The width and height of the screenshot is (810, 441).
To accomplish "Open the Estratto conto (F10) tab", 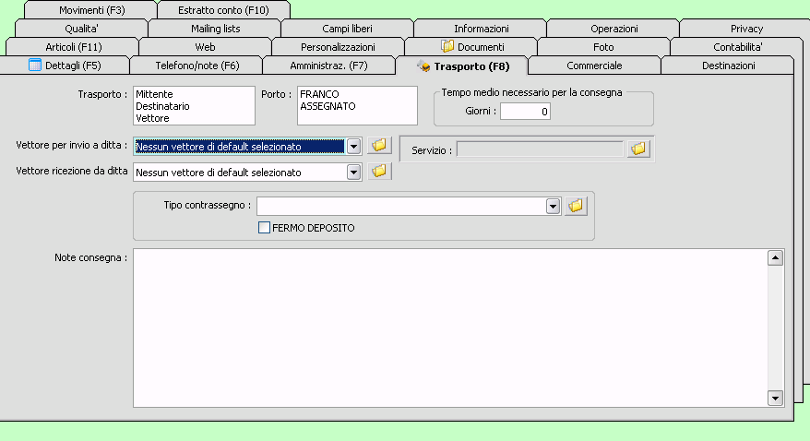I will pos(223,10).
